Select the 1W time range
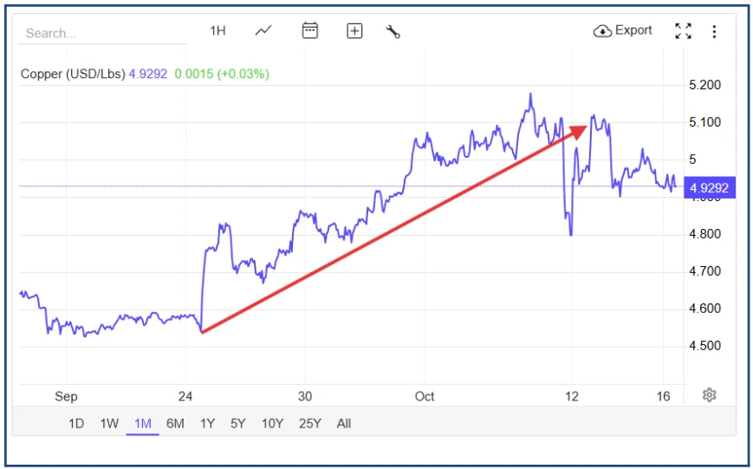The width and height of the screenshot is (753, 469). click(109, 424)
